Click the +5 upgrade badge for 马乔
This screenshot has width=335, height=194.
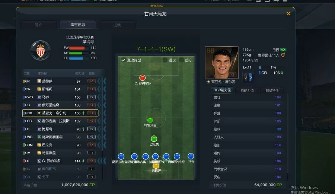[x=92, y=97]
